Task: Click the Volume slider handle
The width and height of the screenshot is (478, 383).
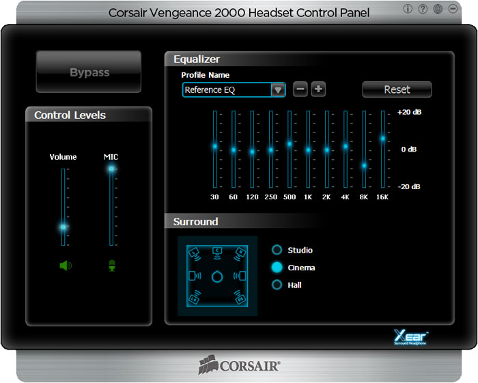Action: tap(64, 227)
